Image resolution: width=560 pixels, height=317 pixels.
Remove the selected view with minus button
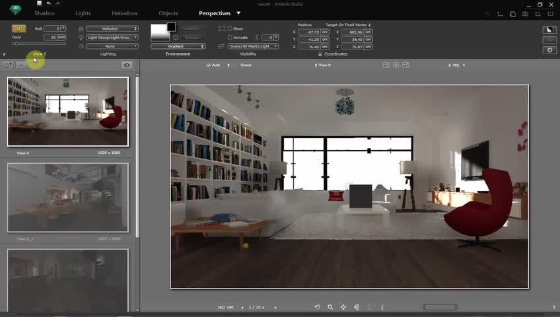pos(21,65)
